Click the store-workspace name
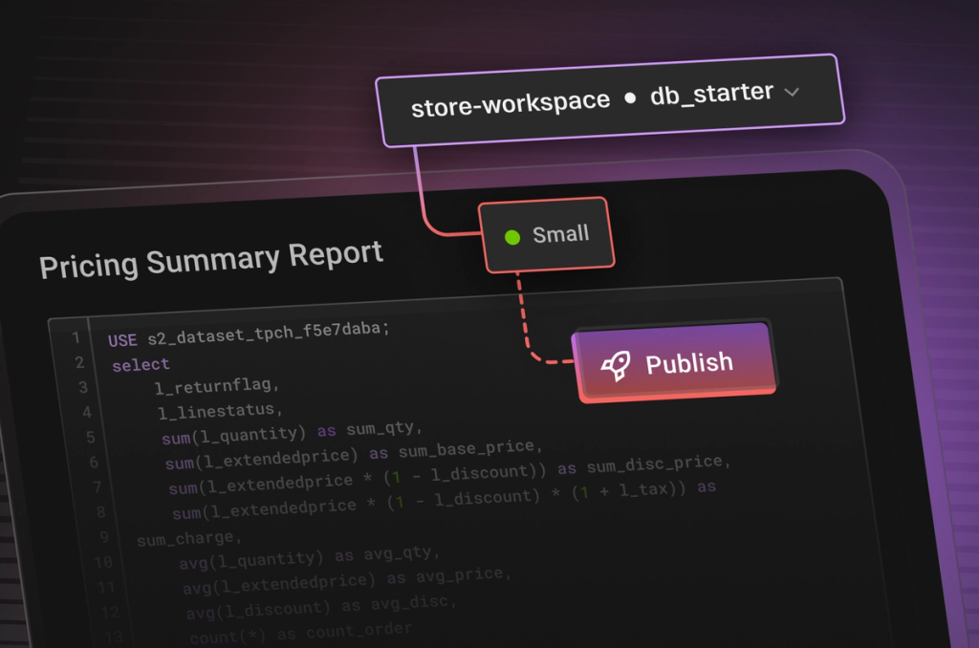The height and width of the screenshot is (648, 979). (511, 103)
